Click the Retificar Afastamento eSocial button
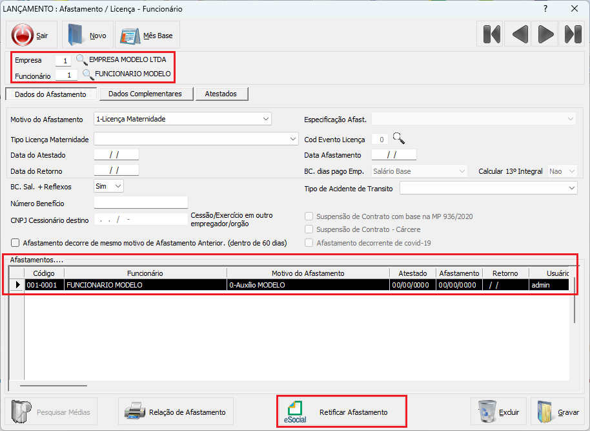590x431 pixels. (341, 412)
